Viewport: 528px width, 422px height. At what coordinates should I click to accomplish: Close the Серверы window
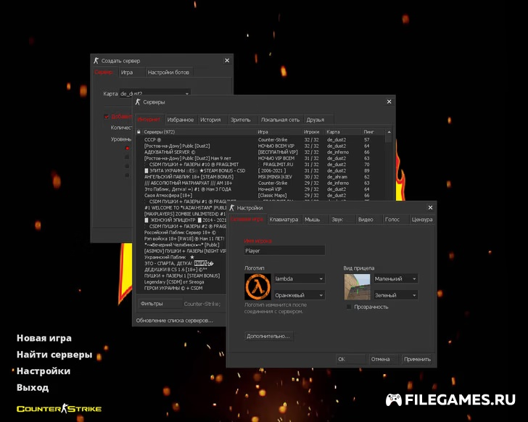point(389,102)
